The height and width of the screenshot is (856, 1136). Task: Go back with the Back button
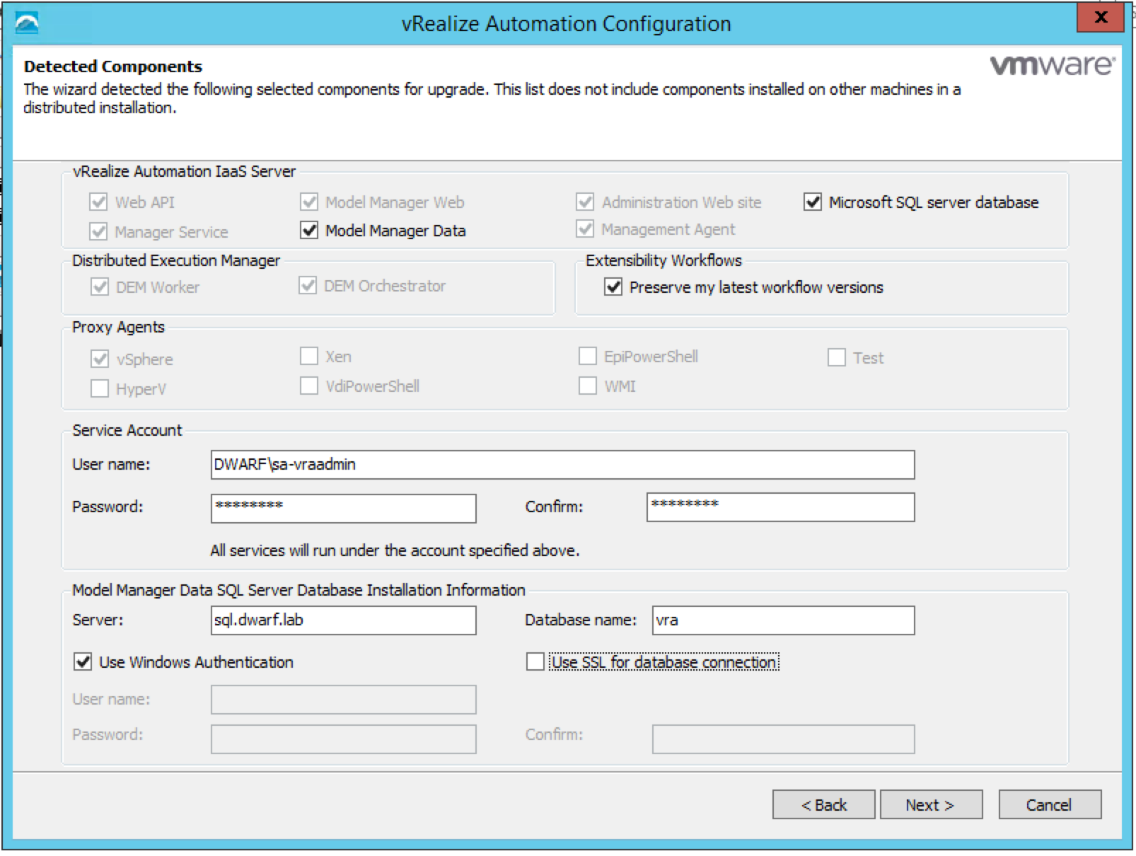click(x=823, y=804)
